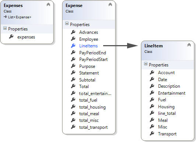Click wrench icon beside PayPeriodEnd
This screenshot has width=196, height=142.
[73, 52]
